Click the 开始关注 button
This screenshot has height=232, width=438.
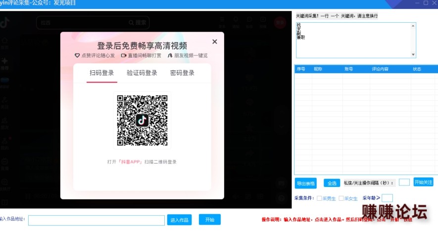coord(424,182)
